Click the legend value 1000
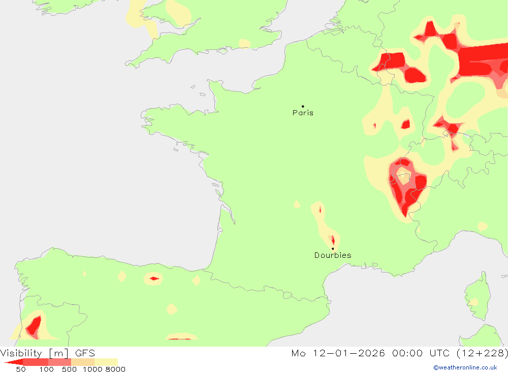This screenshot has width=508, height=372. (x=92, y=369)
